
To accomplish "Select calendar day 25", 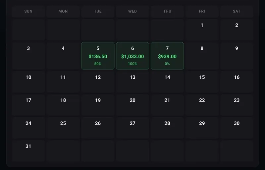I will pyautogui.click(x=63, y=128).
